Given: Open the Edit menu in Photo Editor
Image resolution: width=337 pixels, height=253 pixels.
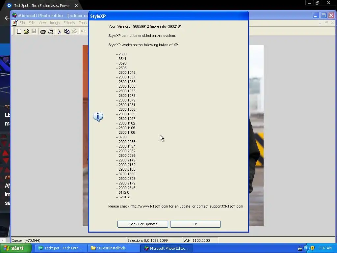Looking at the screenshot, I should (x=32, y=23).
